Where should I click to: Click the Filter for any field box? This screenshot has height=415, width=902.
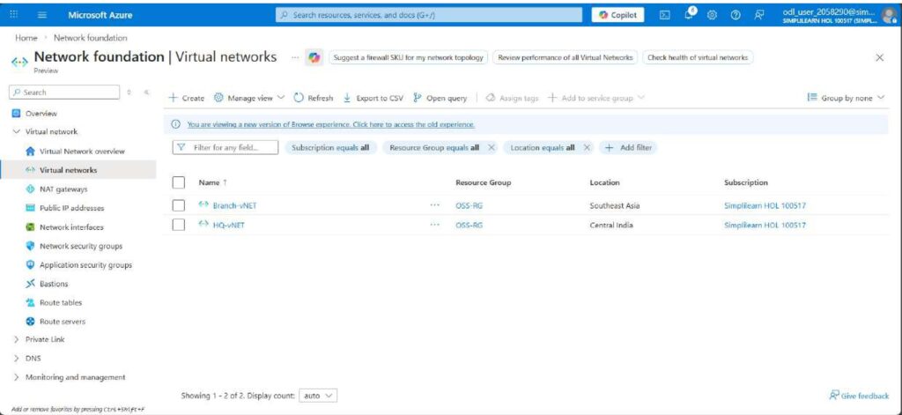(x=226, y=148)
